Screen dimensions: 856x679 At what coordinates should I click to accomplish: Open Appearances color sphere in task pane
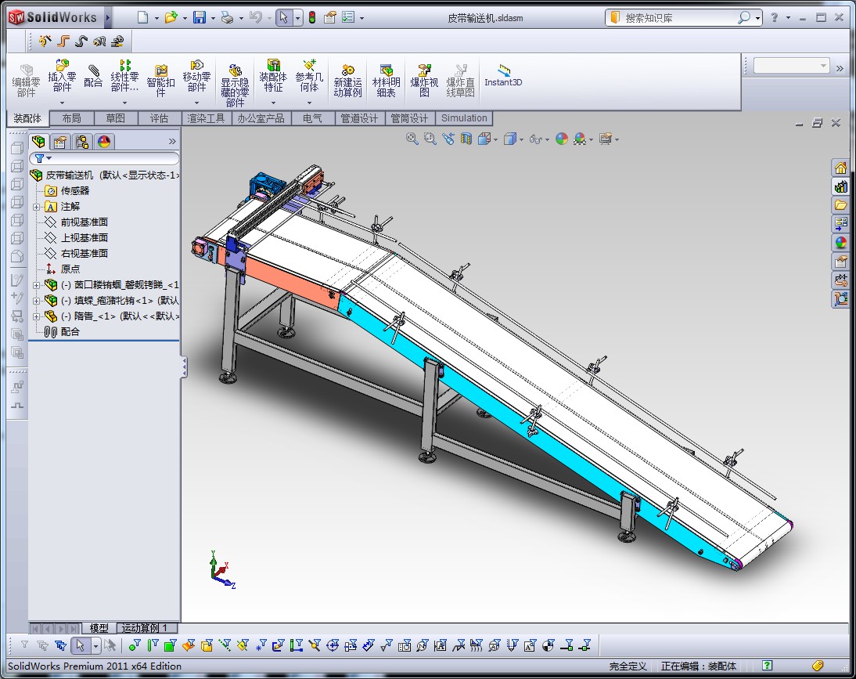point(840,243)
